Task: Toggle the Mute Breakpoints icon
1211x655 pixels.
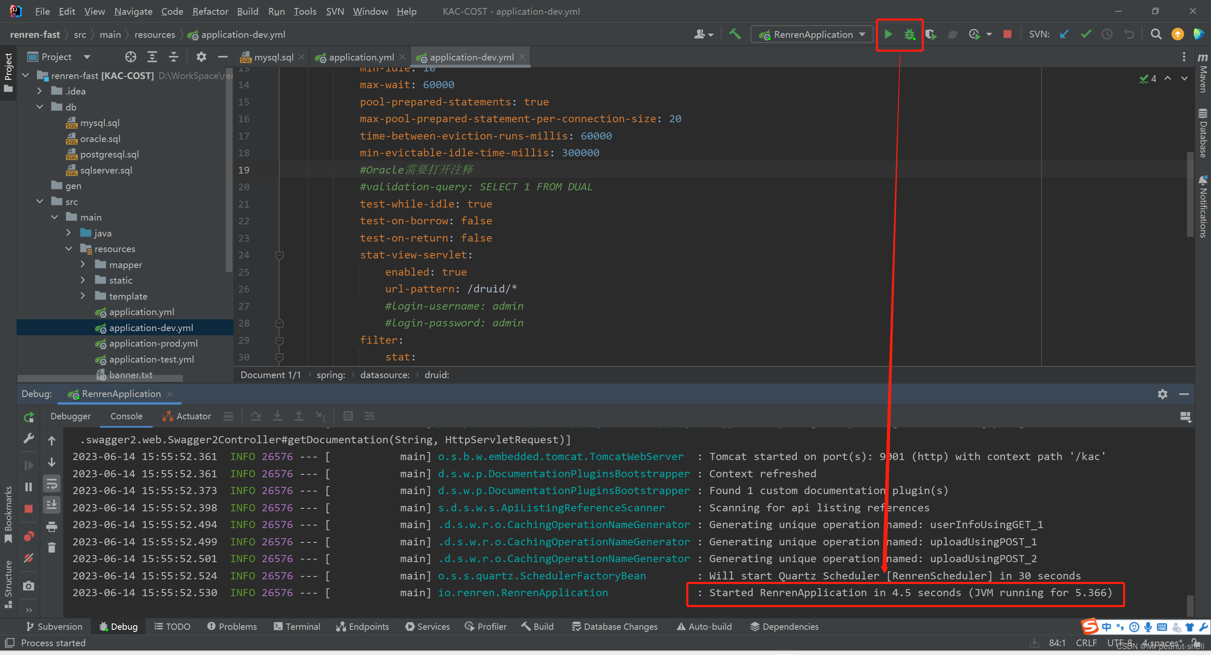Action: [29, 558]
